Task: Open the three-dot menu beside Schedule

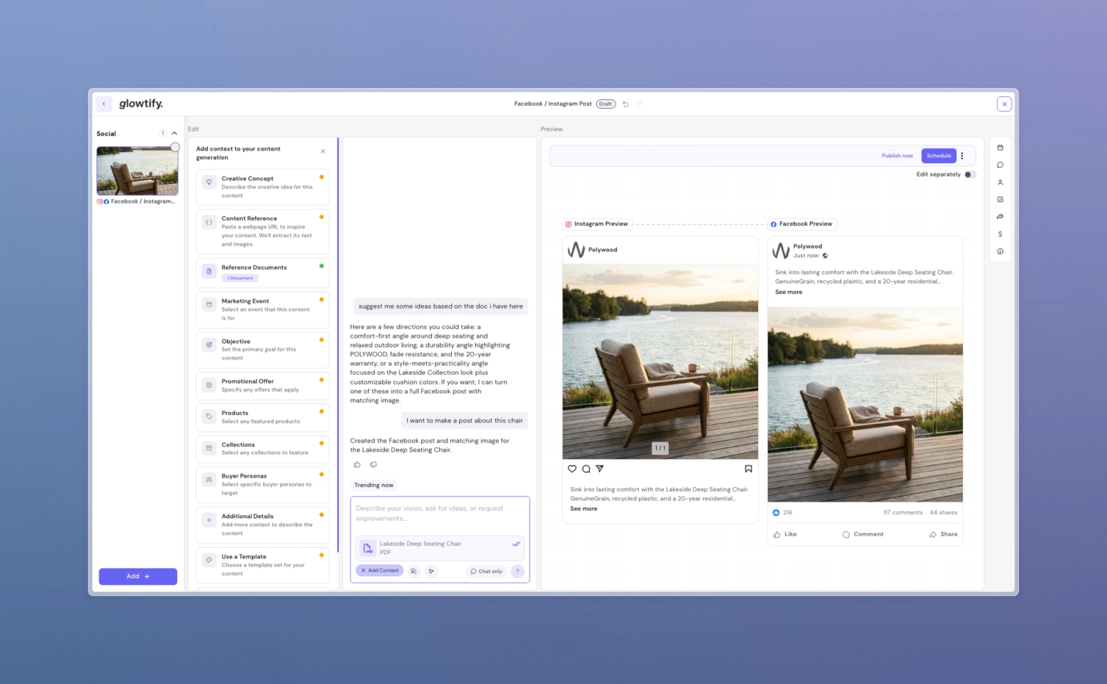Action: 962,156
